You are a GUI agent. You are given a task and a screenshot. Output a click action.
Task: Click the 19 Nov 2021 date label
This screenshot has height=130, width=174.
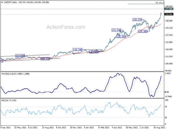76,127
